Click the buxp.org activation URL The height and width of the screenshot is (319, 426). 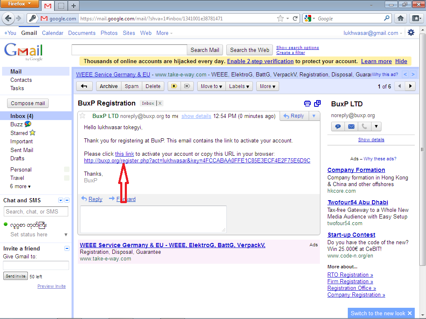tap(197, 161)
